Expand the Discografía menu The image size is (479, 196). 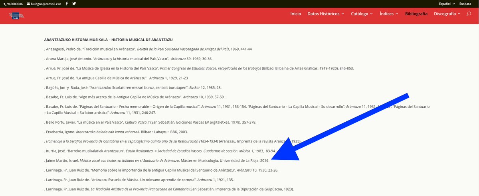447,14
